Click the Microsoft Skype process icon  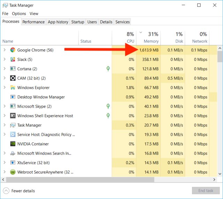[x=13, y=106]
